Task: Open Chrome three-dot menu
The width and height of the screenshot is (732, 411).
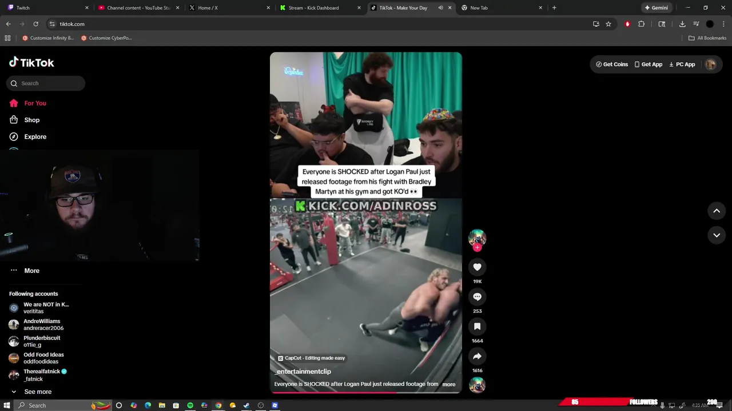Action: [723, 24]
